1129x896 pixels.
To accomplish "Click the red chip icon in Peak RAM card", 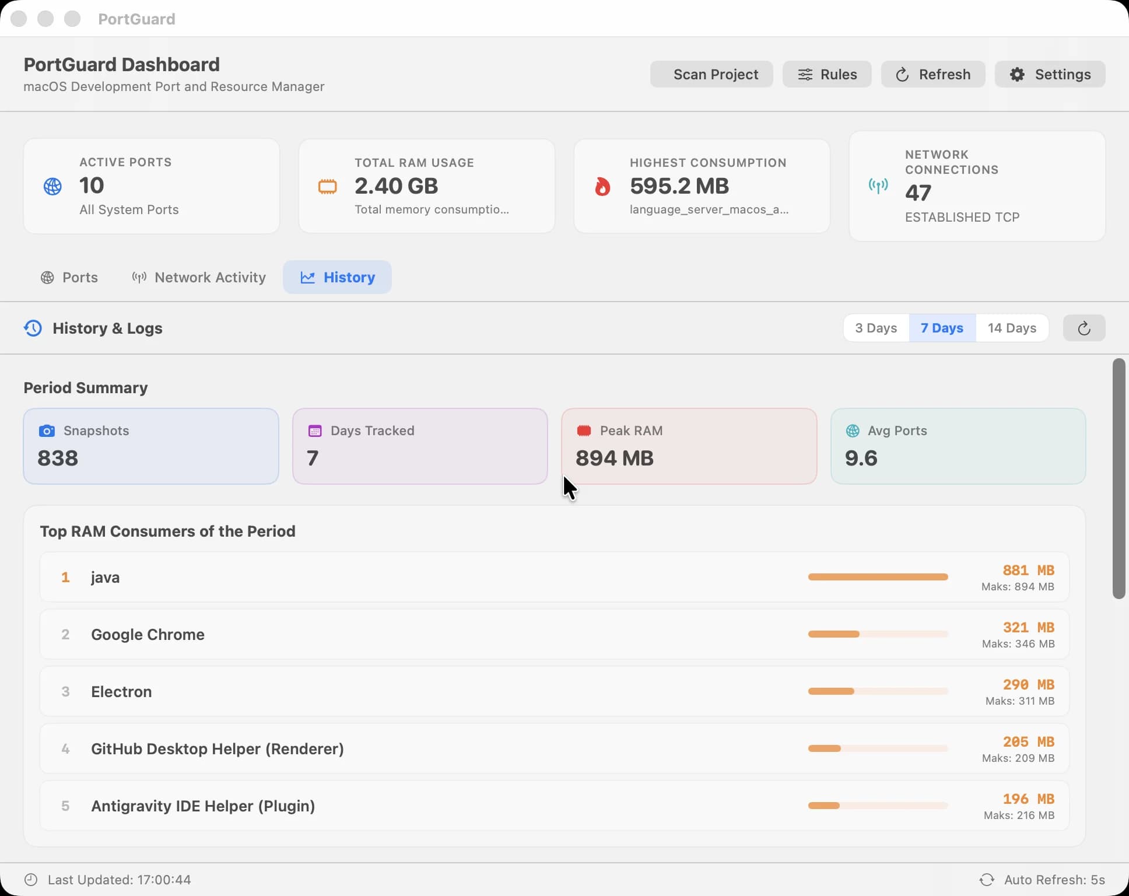I will pyautogui.click(x=584, y=430).
